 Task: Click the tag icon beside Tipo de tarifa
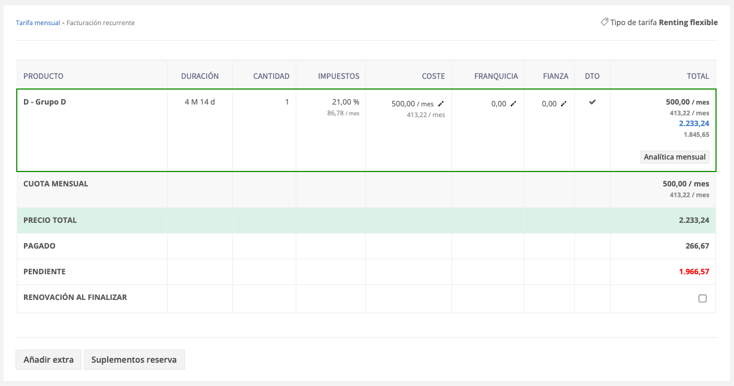605,22
